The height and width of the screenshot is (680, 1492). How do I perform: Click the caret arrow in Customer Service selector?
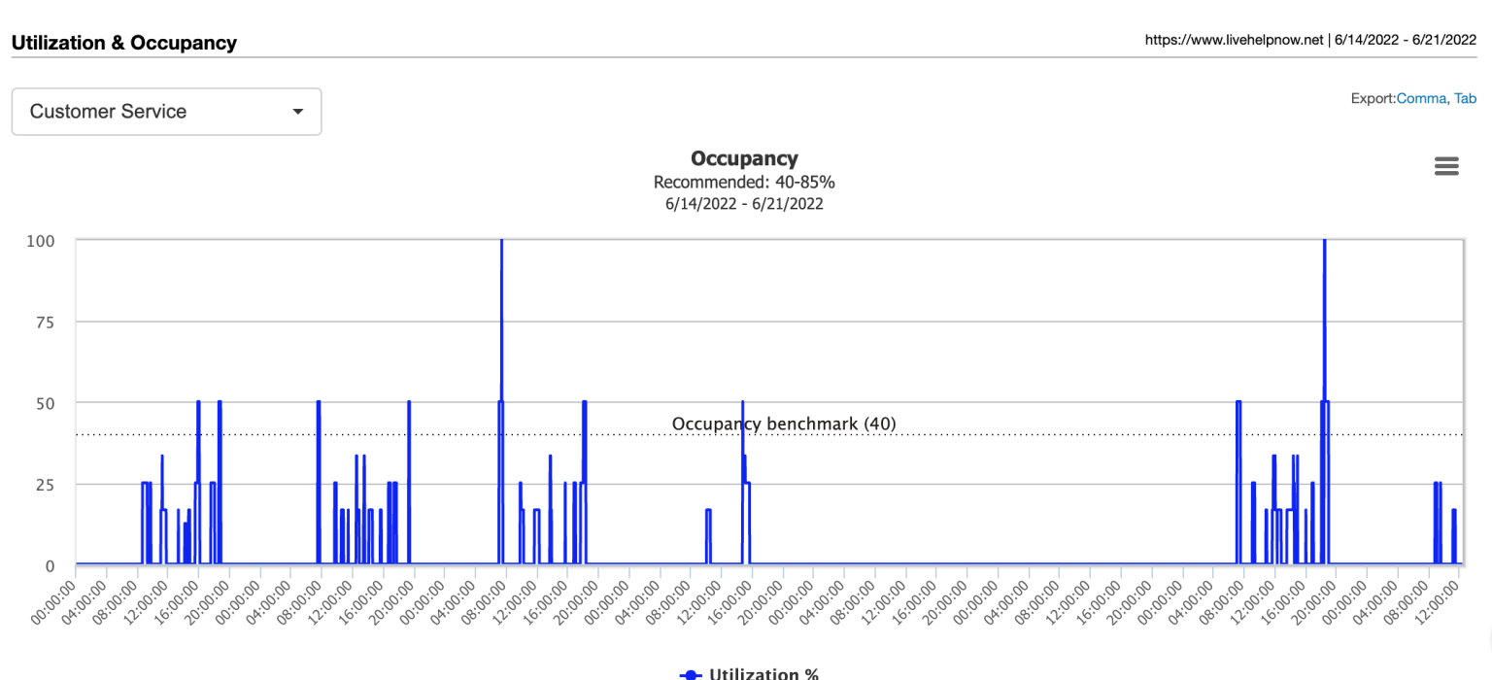point(298,112)
